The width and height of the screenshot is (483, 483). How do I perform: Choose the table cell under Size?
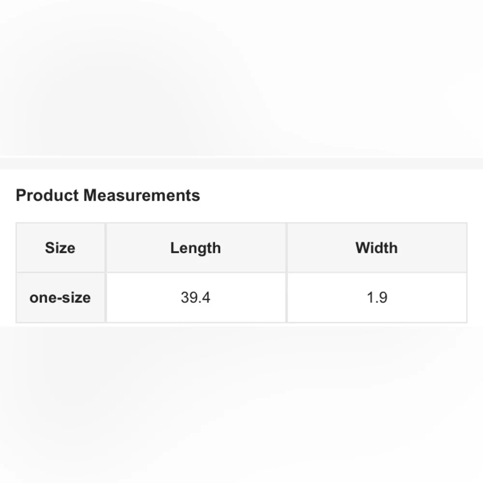(x=60, y=298)
